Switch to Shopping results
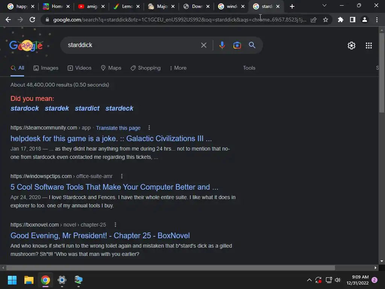Viewport: 385px width, 289px height. [146, 68]
